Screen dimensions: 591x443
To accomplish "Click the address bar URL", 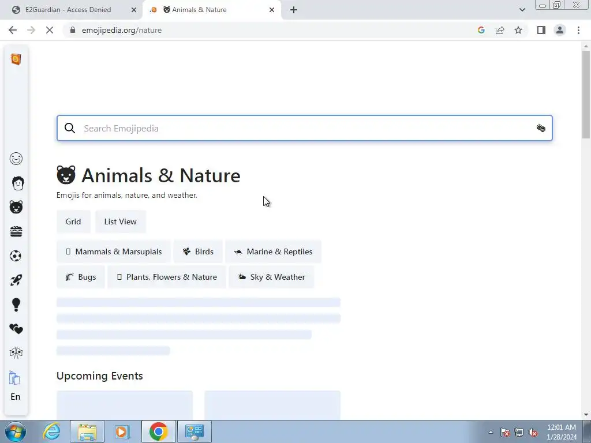I will click(x=122, y=30).
